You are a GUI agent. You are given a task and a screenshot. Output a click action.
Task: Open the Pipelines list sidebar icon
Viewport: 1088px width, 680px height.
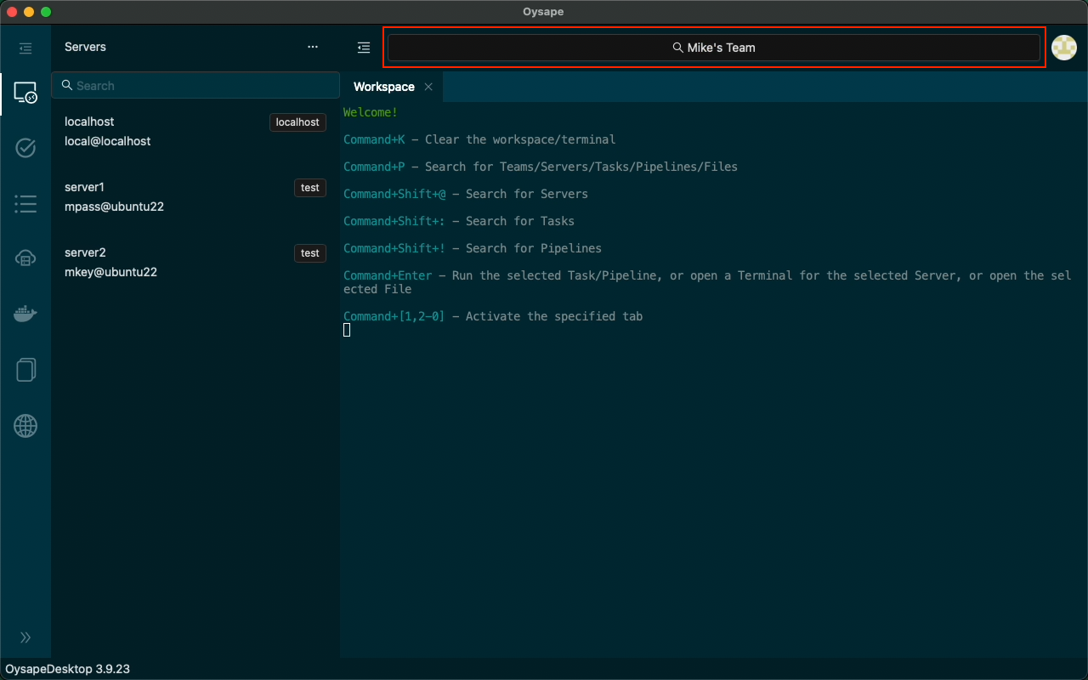[25, 203]
